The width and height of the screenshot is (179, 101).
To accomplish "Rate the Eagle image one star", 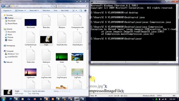I will (60, 91).
